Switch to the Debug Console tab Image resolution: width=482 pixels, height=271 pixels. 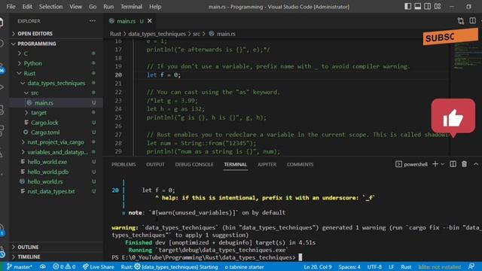194,164
